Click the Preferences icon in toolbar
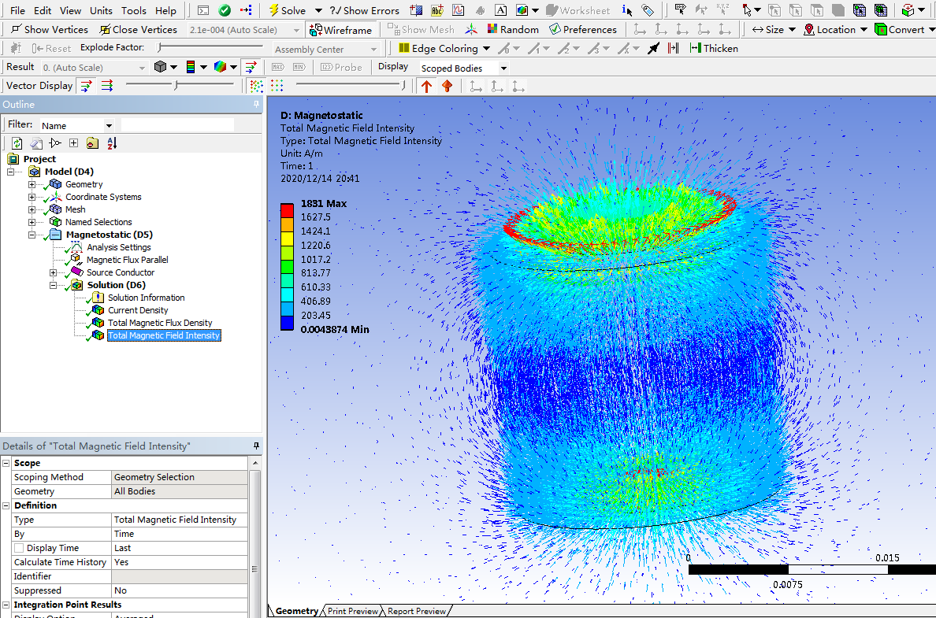Screen dimensions: 936x618 point(555,29)
